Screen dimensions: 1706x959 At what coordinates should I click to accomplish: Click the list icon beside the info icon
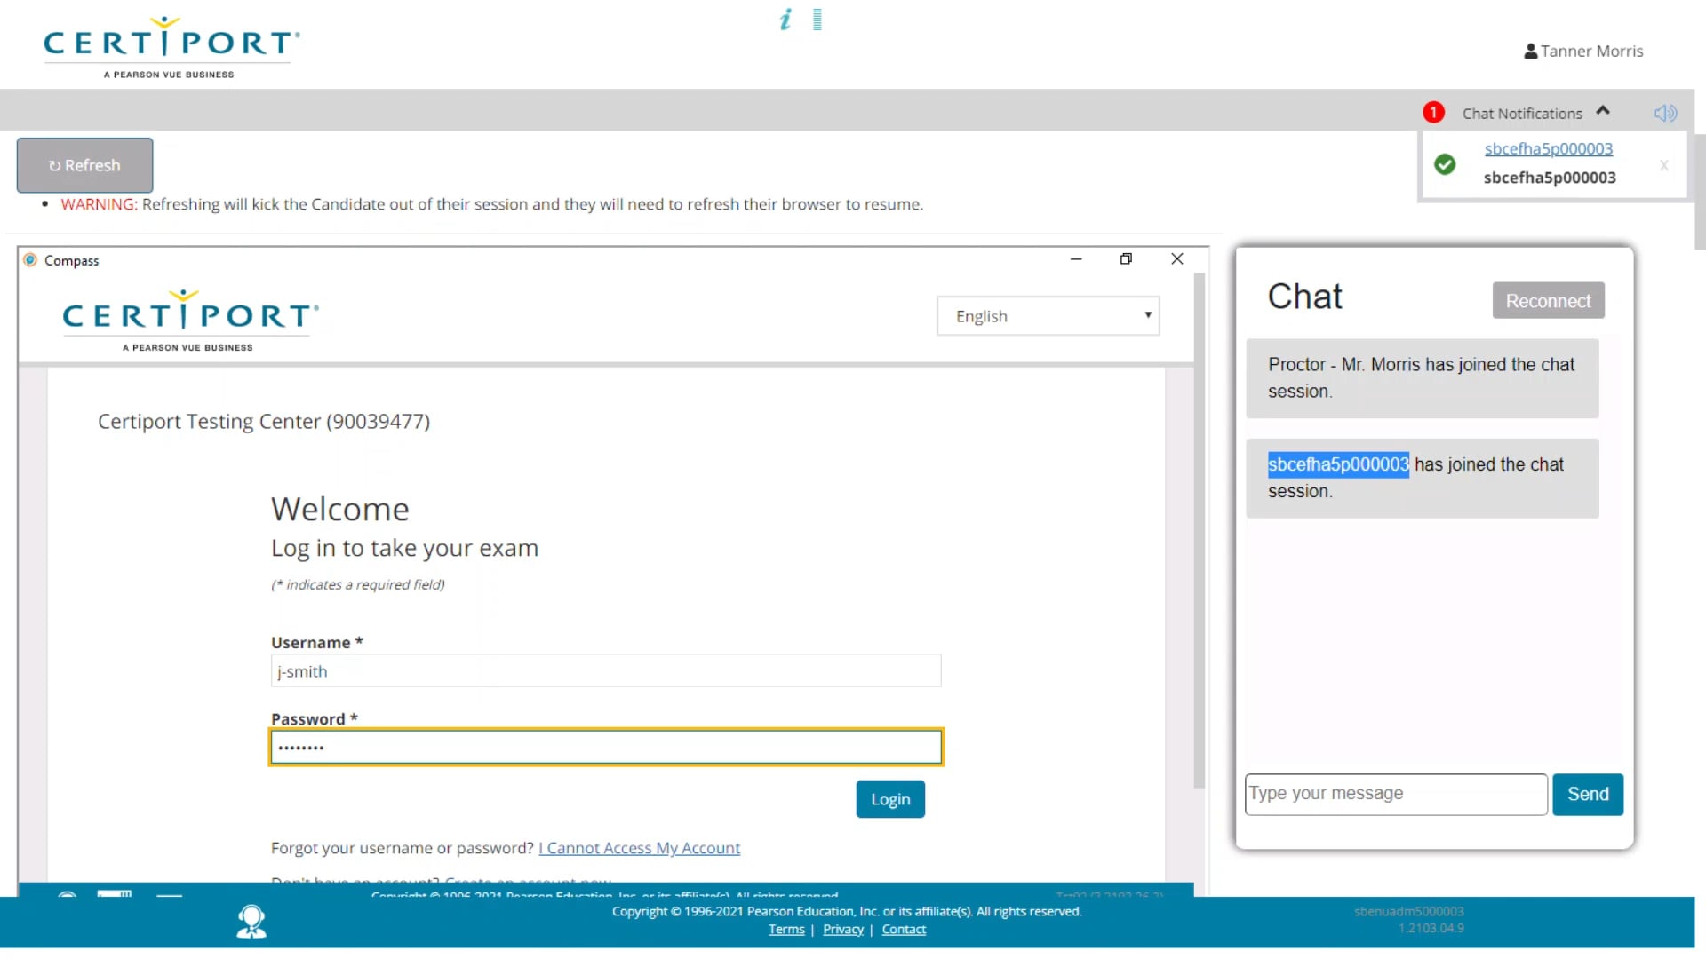[816, 20]
